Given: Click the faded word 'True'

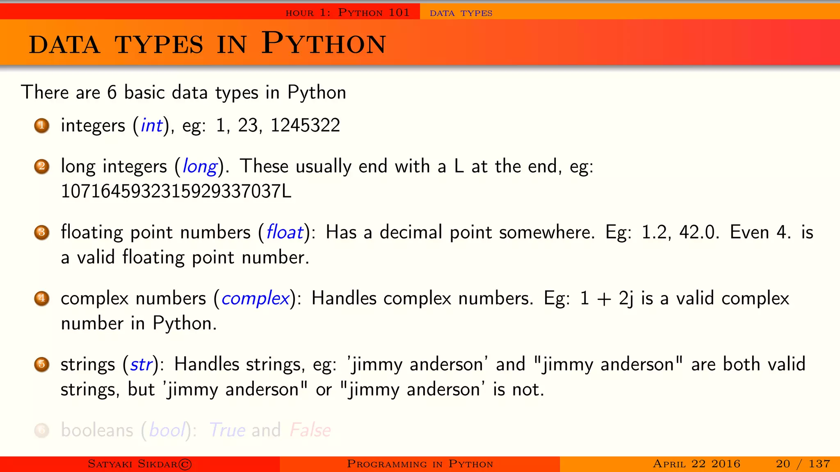Looking at the screenshot, I should coord(227,430).
